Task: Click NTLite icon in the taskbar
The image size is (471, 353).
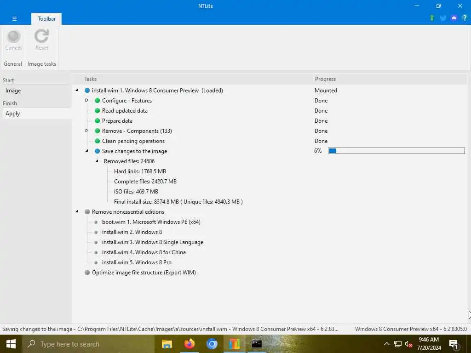Action: pyautogui.click(x=234, y=344)
